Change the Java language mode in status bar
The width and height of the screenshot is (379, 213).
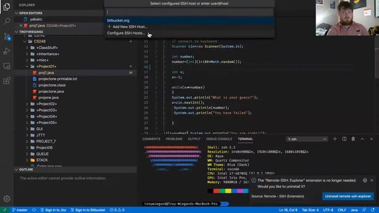(x=354, y=210)
